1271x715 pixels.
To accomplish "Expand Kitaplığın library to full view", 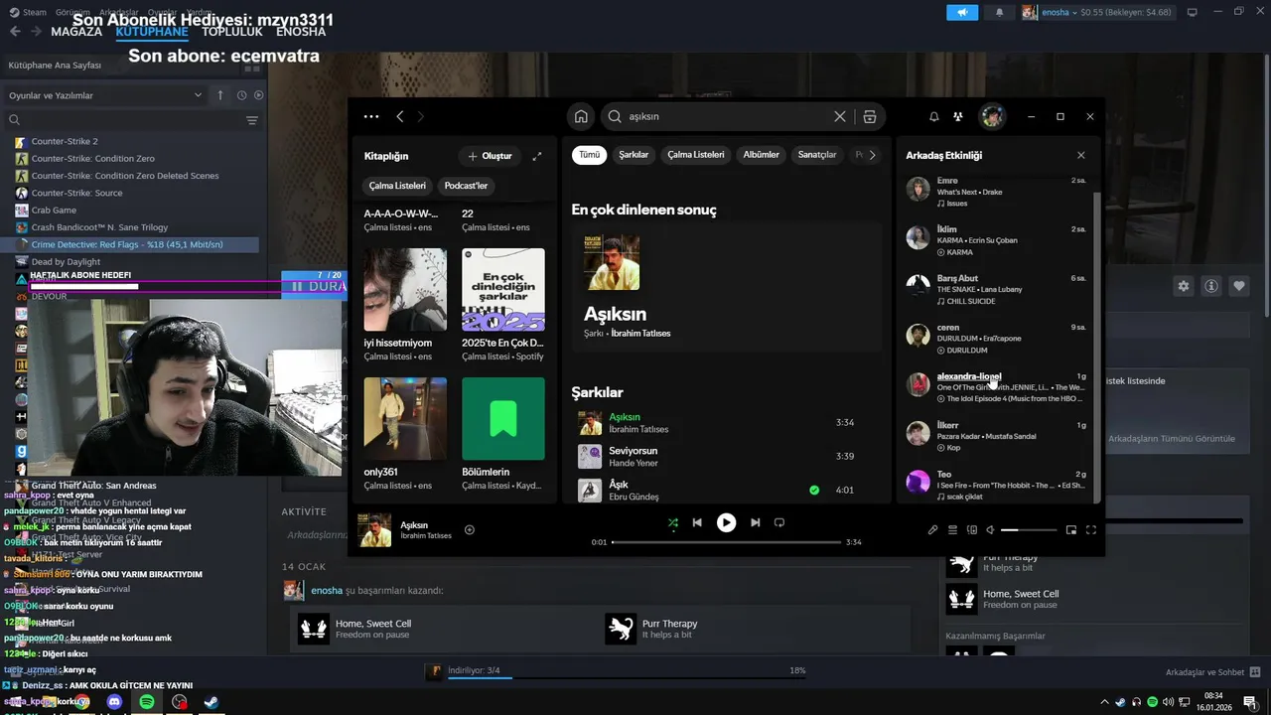I will point(537,156).
